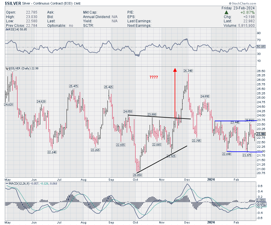Click the 20.850 low price flag
The width and height of the screenshot is (271, 225).
[137, 175]
